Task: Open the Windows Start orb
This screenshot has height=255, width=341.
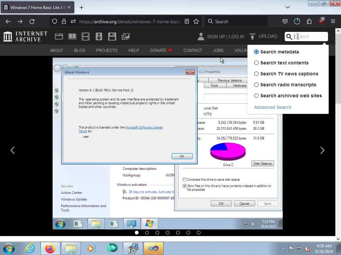Action: click(x=9, y=248)
